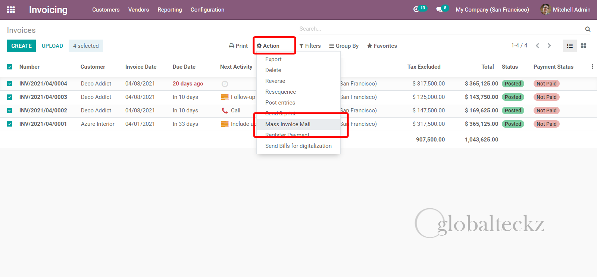597x277 pixels.
Task: Select Mass Invoice Mail action
Action: point(298,124)
